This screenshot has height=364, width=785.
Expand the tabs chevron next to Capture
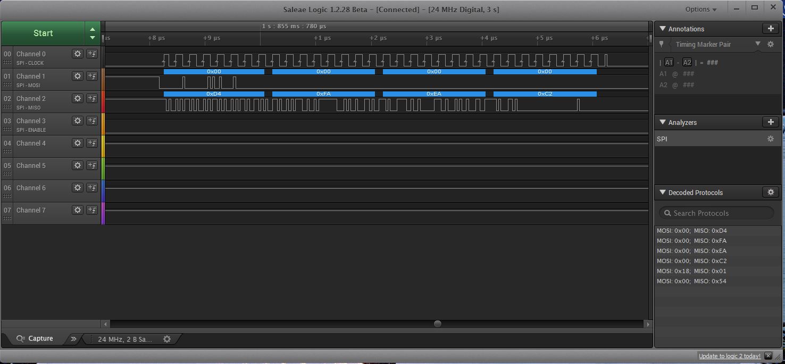73,338
